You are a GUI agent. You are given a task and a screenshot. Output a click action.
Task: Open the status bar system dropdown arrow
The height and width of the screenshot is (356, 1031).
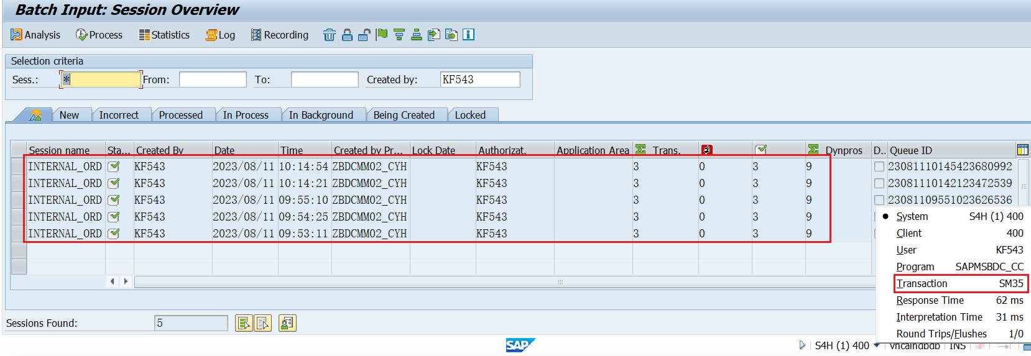click(876, 345)
